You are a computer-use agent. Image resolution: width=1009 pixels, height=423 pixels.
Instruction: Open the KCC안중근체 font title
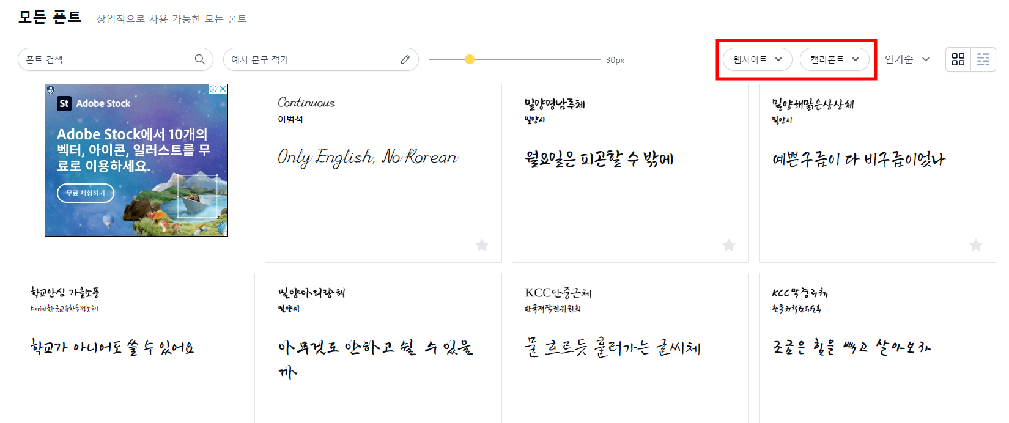click(x=558, y=292)
